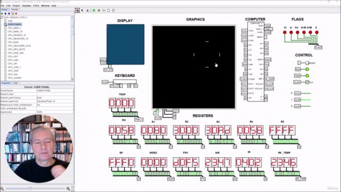The image size is (341, 192).
Task: Open the Edit menu
Action: 9,6
